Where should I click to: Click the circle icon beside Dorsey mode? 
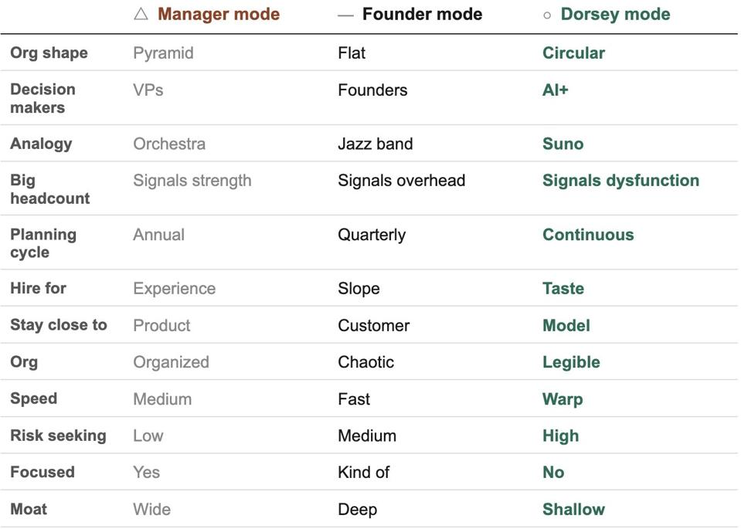click(x=547, y=15)
